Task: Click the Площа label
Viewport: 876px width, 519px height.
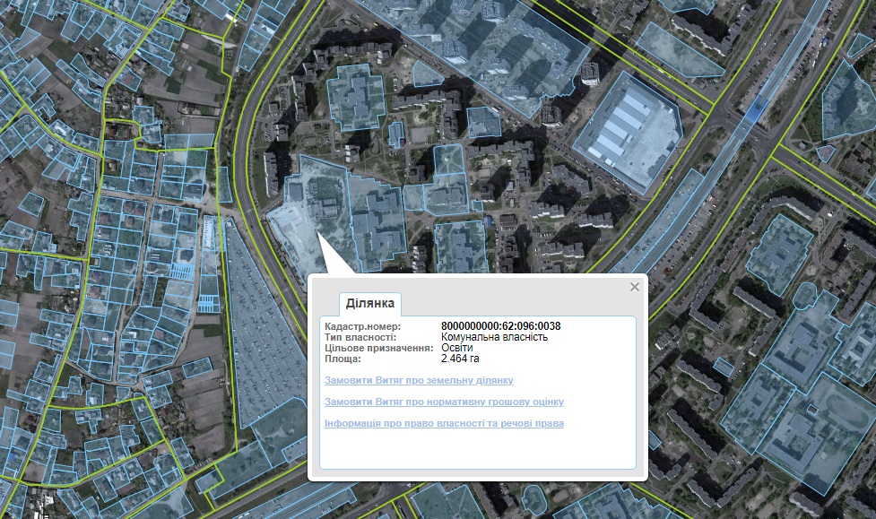Action: 343,359
